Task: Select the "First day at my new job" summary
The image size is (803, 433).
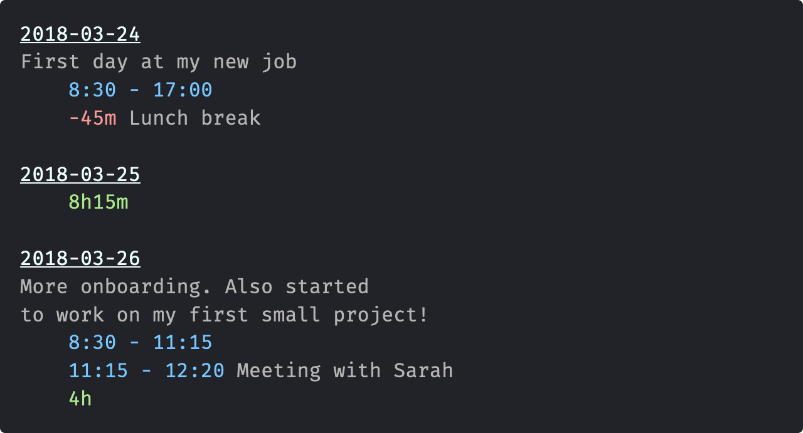Action: pos(158,62)
